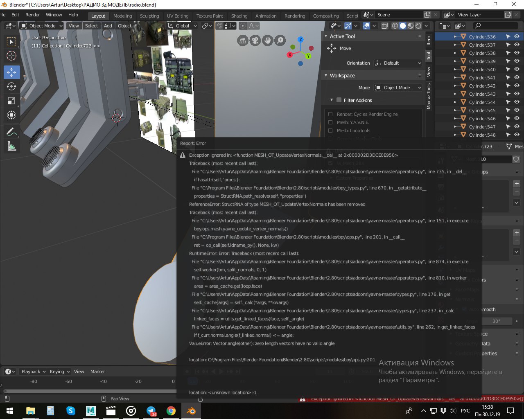The width and height of the screenshot is (524, 419).
Task: Open Telegram from taskbar
Action: [x=151, y=411]
